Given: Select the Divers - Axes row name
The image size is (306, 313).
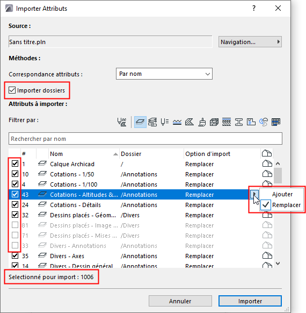Looking at the screenshot, I should [67, 256].
